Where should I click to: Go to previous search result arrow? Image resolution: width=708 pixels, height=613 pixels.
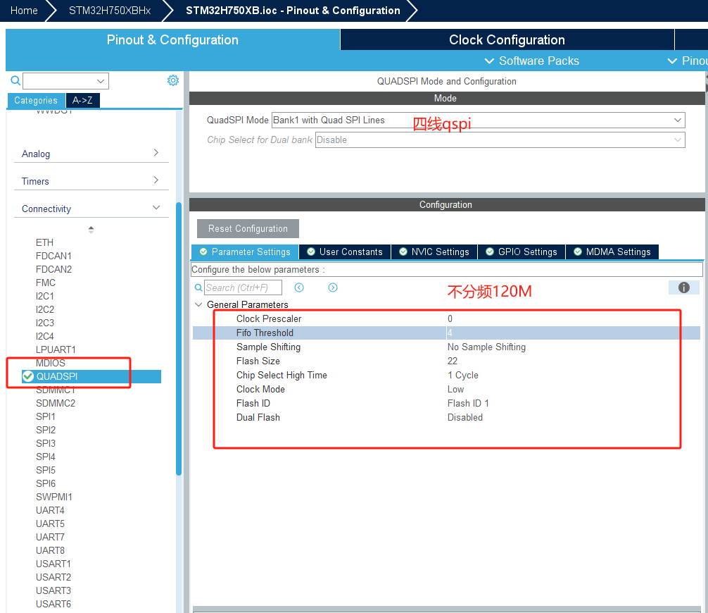pyautogui.click(x=299, y=287)
